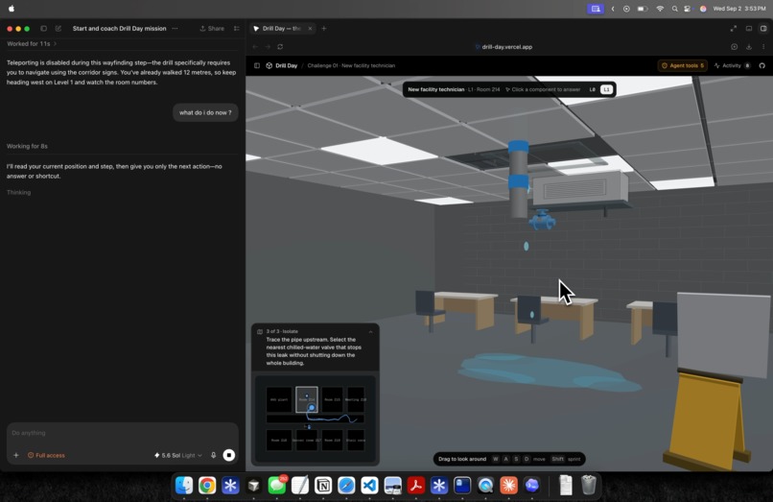
Task: Open the chat settings sliders icon
Action: [x=237, y=29]
